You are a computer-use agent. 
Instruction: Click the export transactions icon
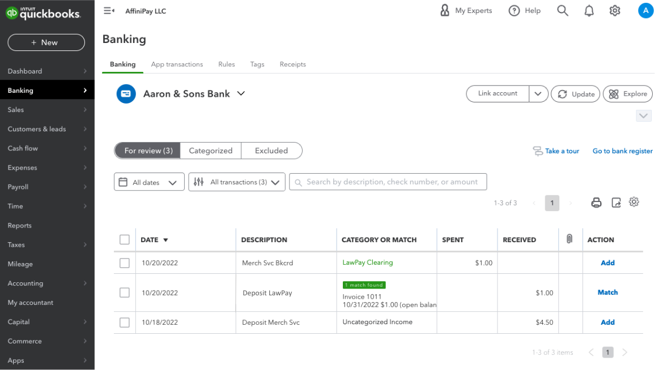(x=616, y=203)
